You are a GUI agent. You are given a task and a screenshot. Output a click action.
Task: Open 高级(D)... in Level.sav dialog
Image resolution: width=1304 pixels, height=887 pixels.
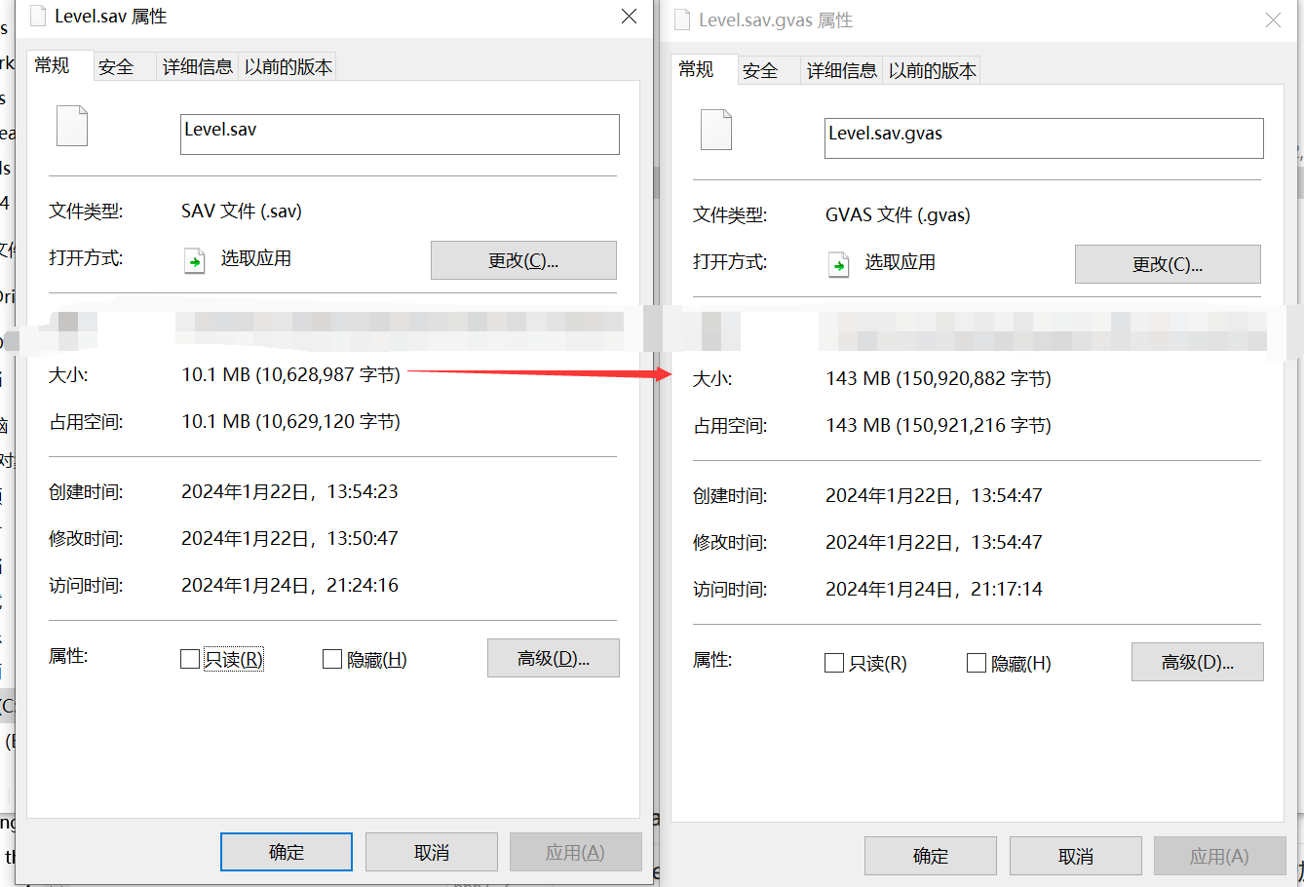coord(554,658)
